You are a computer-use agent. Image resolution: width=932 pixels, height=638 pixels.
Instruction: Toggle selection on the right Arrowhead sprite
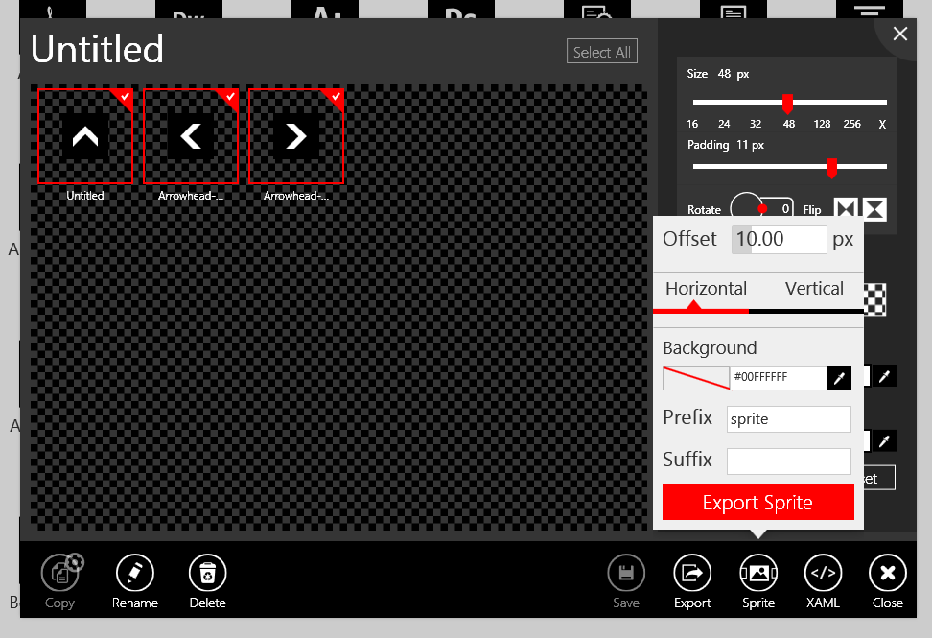coord(336,97)
